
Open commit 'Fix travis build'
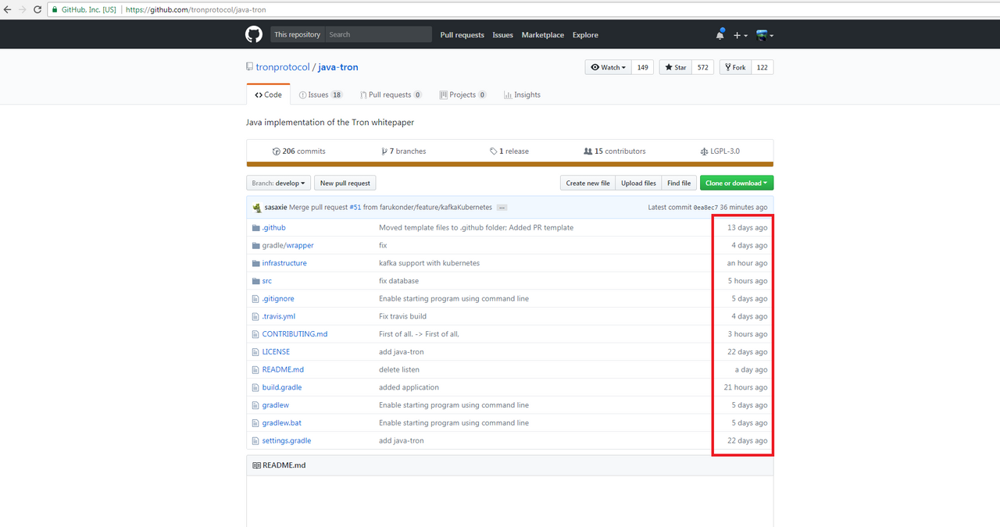(402, 316)
